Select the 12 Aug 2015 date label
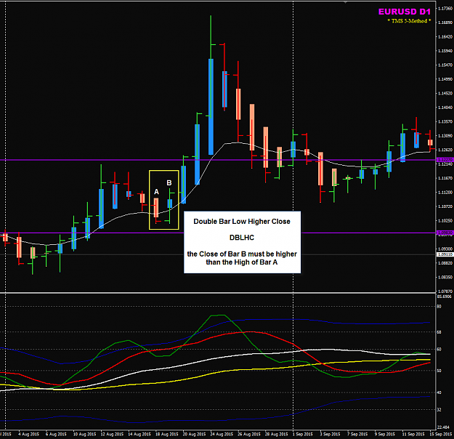The height and width of the screenshot is (439, 454). point(112,434)
